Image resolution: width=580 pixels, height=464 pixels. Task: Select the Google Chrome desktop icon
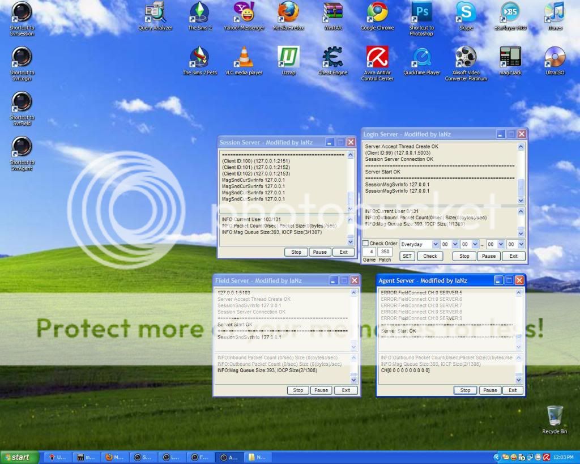377,12
